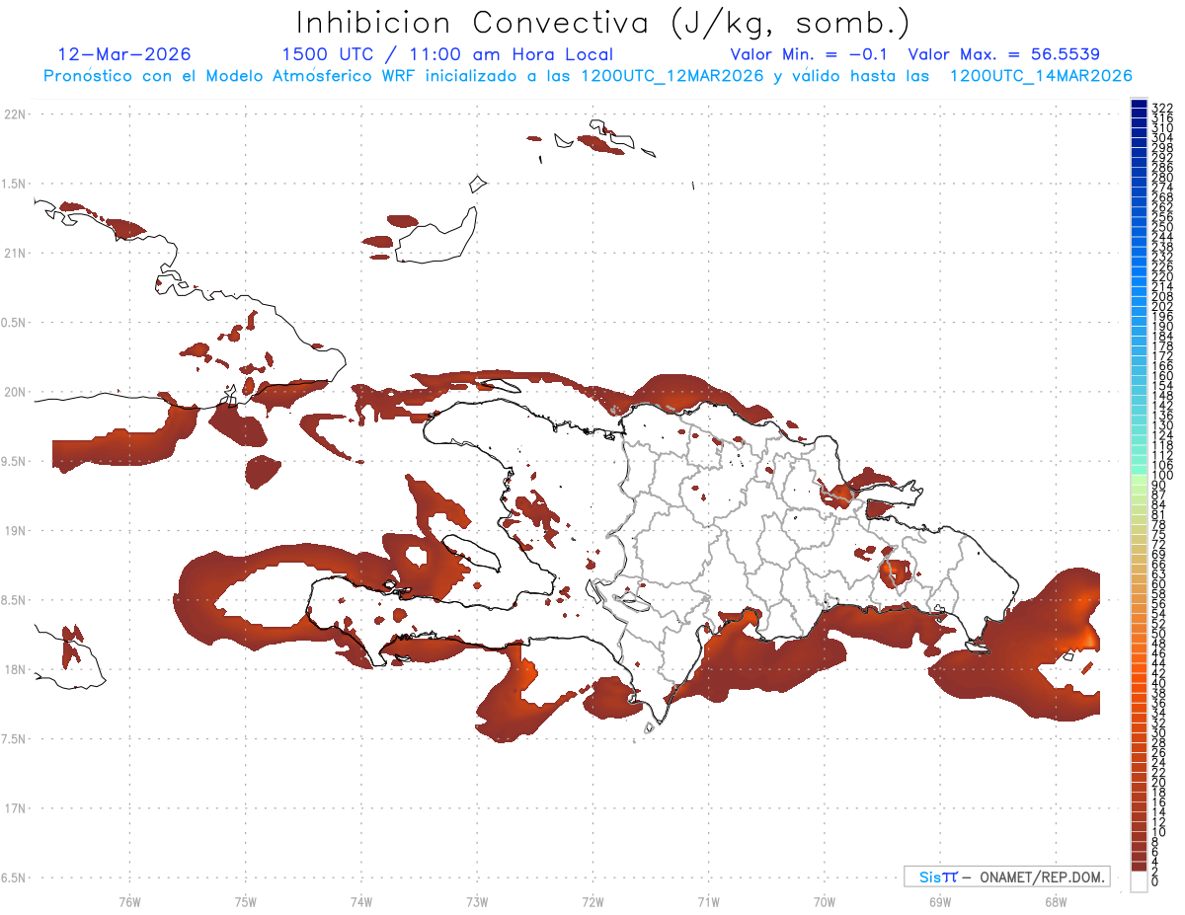Viewport: 1185px width, 915px height.
Task: Click the '322' color scale value
Action: [x=1162, y=108]
